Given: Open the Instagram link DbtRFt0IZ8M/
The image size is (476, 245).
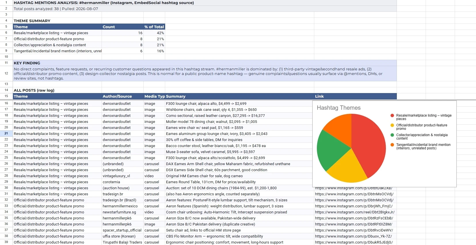Looking at the screenshot, I should pyautogui.click(x=354, y=224).
